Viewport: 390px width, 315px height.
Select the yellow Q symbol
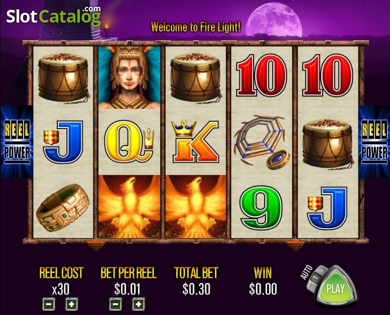click(129, 142)
